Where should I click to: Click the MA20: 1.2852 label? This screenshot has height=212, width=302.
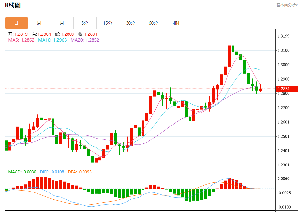(85, 40)
